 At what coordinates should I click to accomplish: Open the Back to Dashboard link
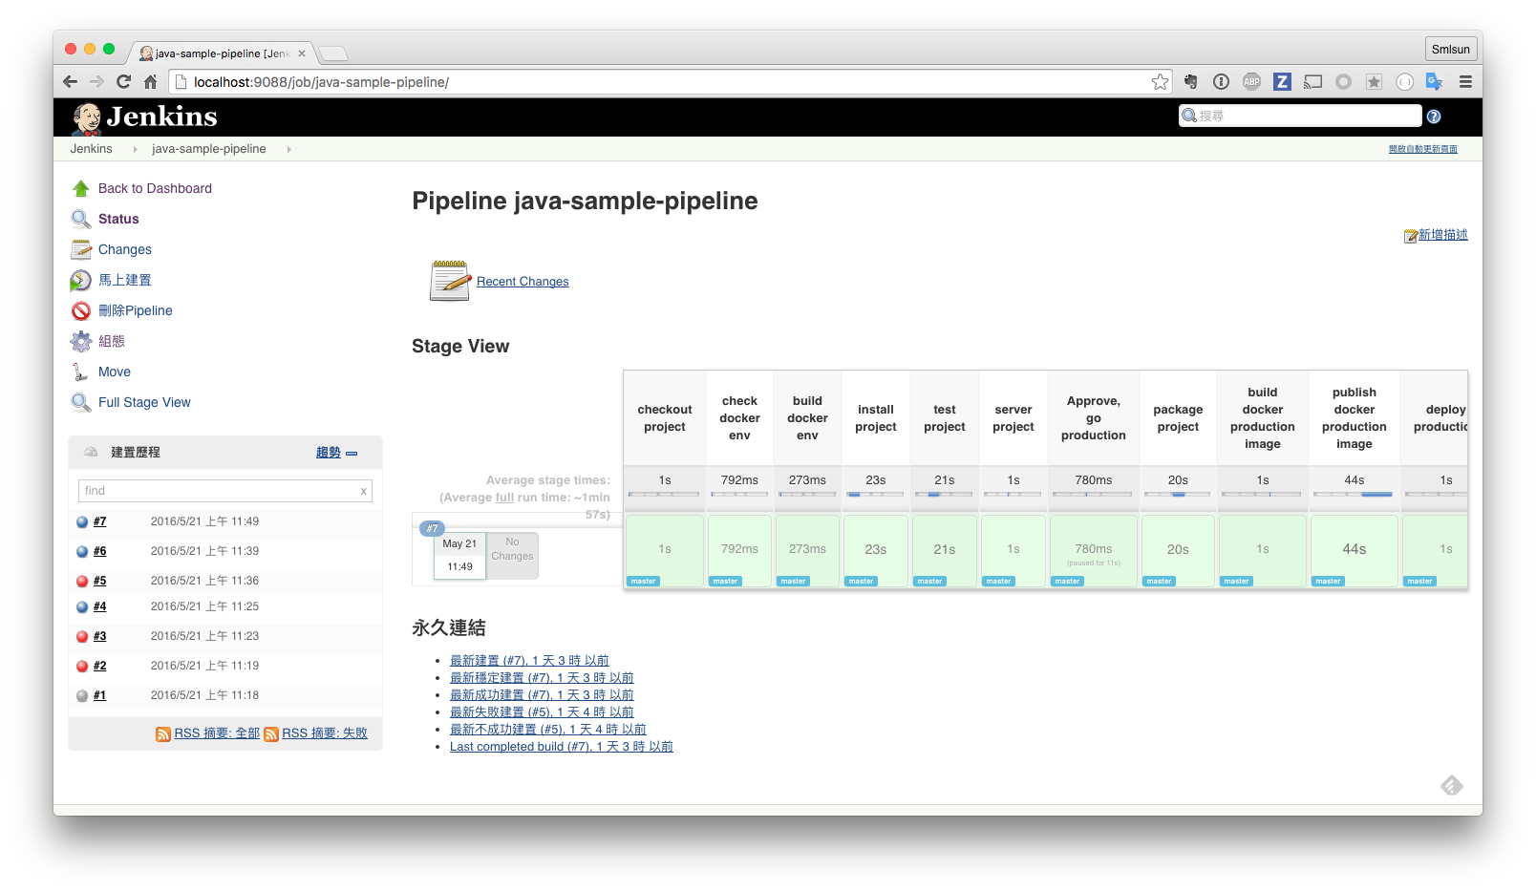tap(155, 189)
